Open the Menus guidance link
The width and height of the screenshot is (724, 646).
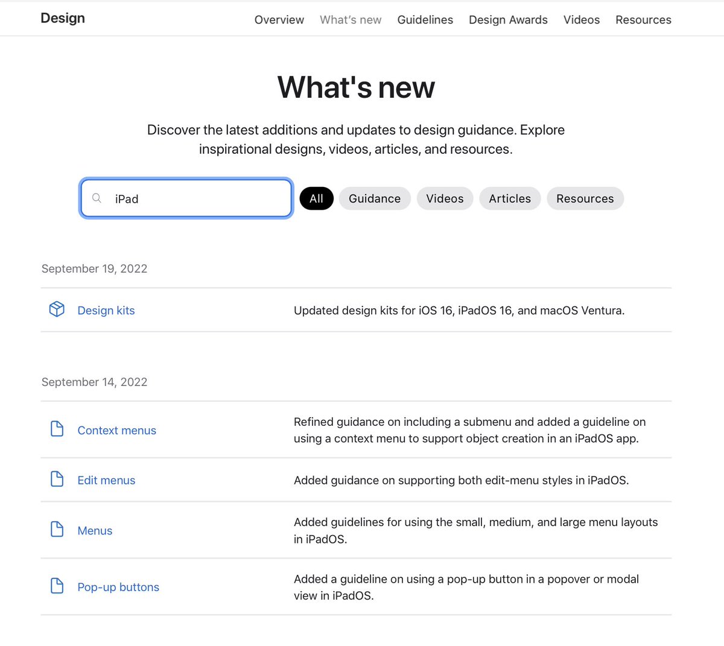pyautogui.click(x=95, y=531)
